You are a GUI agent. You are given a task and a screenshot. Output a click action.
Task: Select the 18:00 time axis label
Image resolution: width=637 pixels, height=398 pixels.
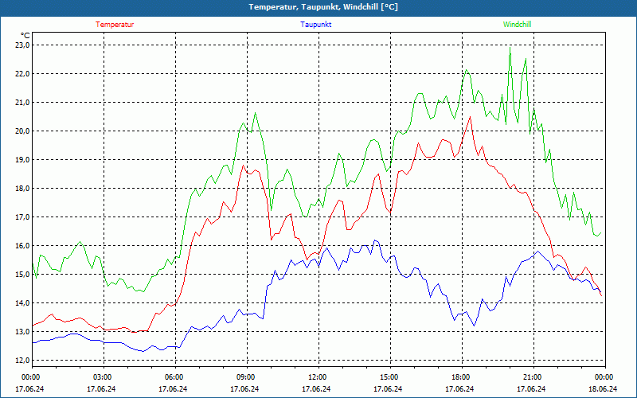(461, 377)
